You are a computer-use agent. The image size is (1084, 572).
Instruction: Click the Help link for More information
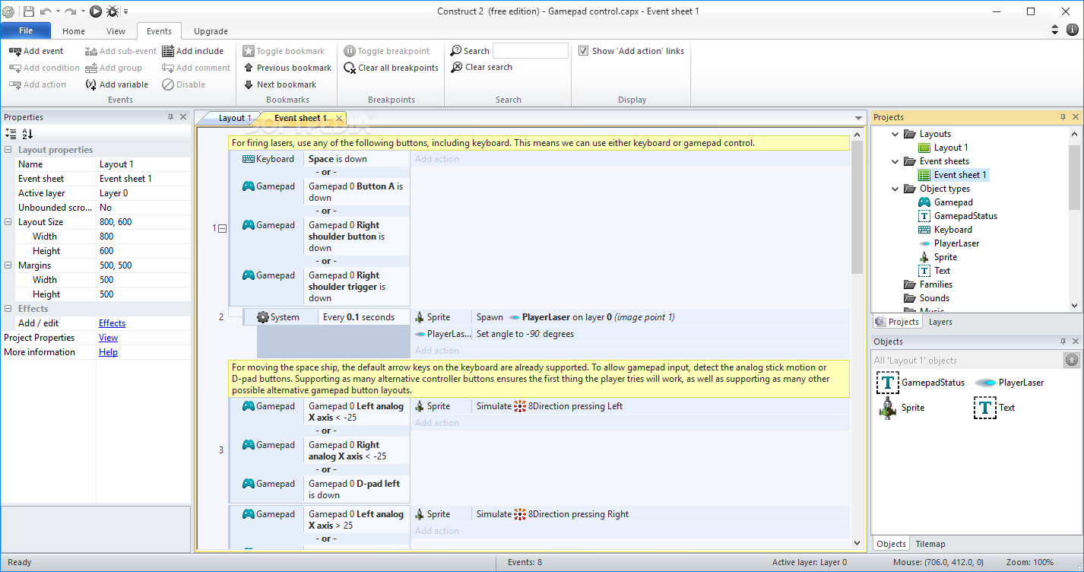point(108,352)
